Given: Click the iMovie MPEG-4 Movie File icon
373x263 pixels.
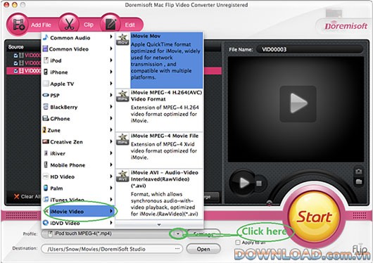Looking at the screenshot, I should 122,139.
